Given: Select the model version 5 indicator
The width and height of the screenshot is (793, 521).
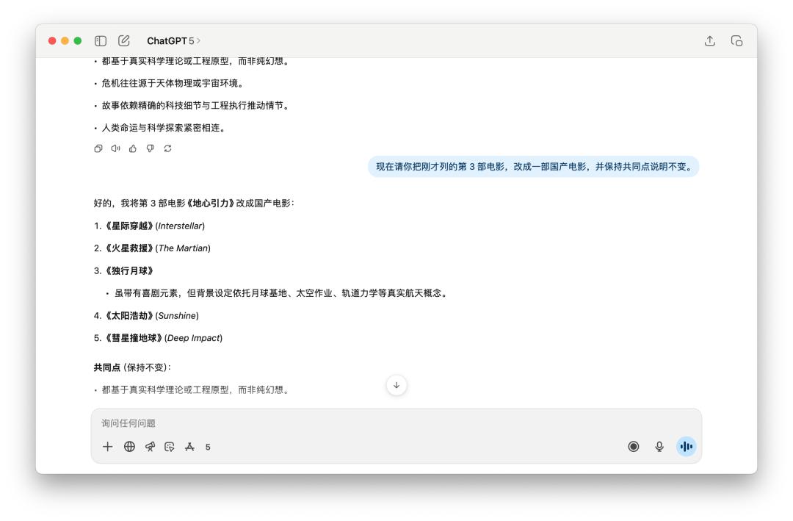Looking at the screenshot, I should click(208, 447).
